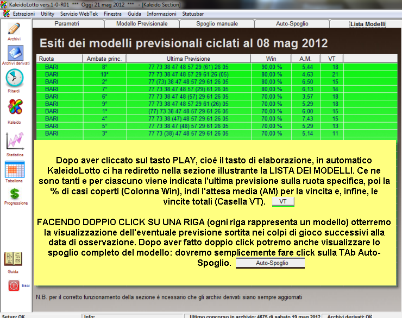
Task: Switch to the Auto-Spoglio tab at top
Action: coord(292,23)
